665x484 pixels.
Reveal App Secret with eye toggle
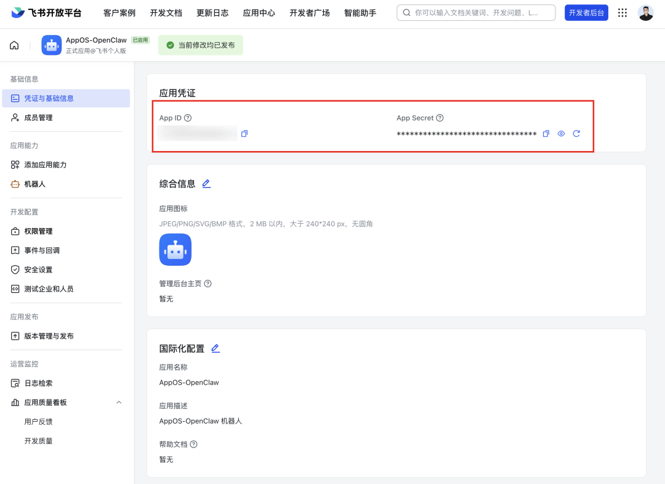coord(561,133)
